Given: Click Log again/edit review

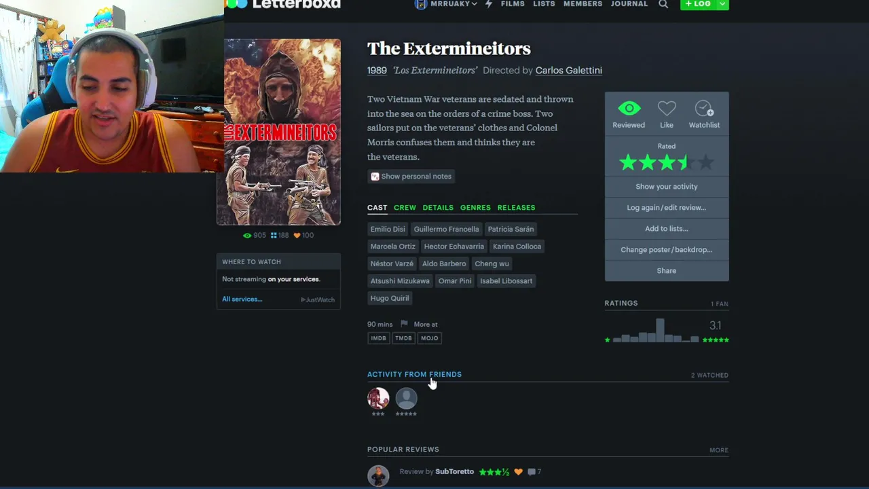Looking at the screenshot, I should [667, 208].
